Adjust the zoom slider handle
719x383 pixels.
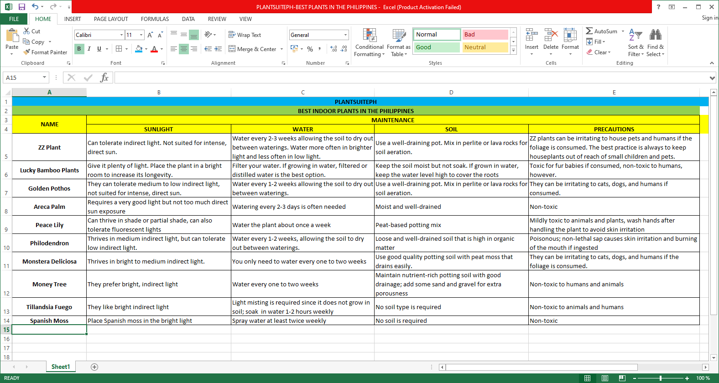661,378
